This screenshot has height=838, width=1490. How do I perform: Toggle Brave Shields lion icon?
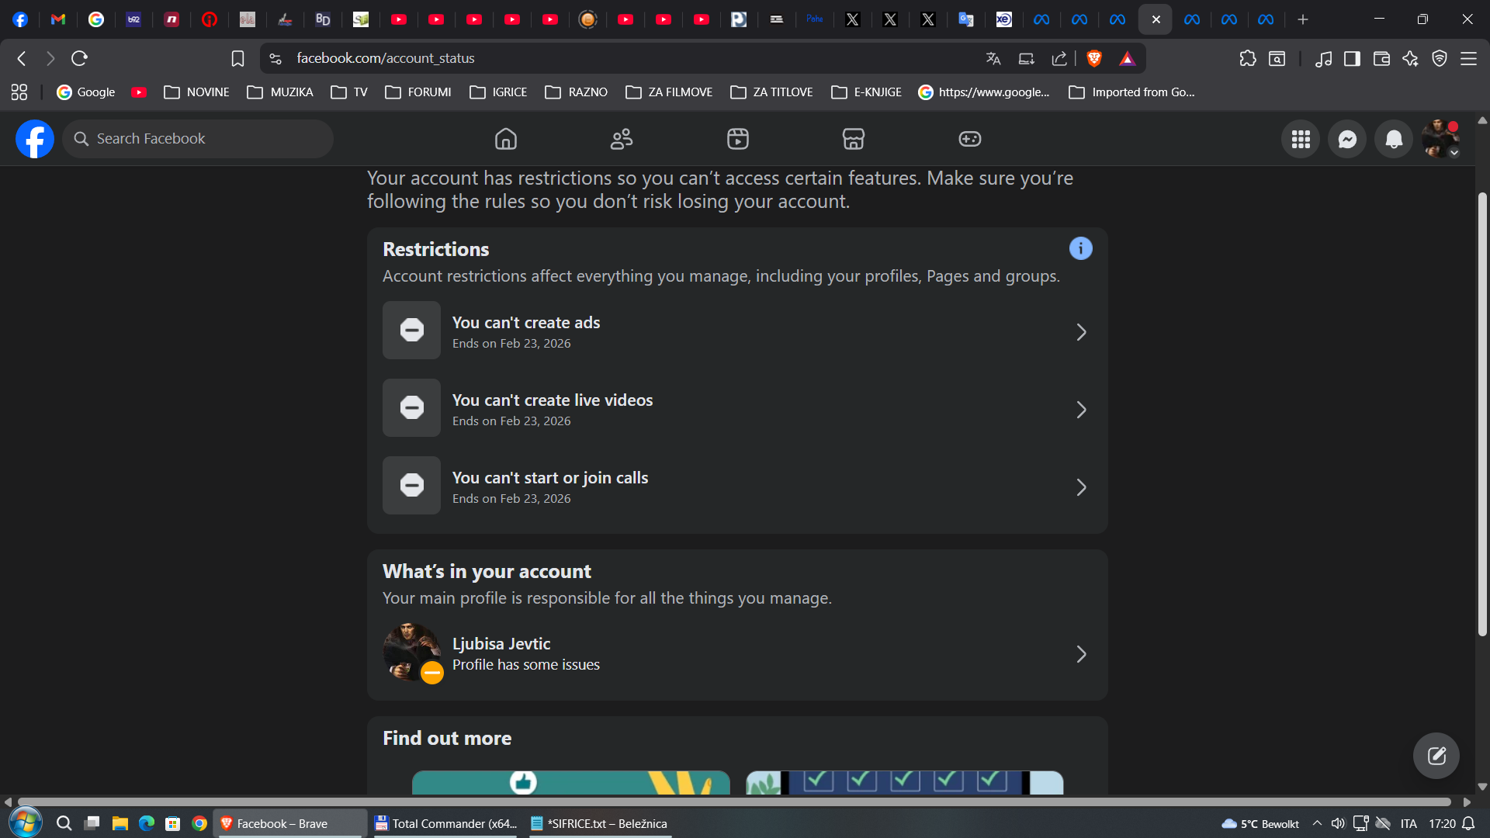(x=1094, y=58)
